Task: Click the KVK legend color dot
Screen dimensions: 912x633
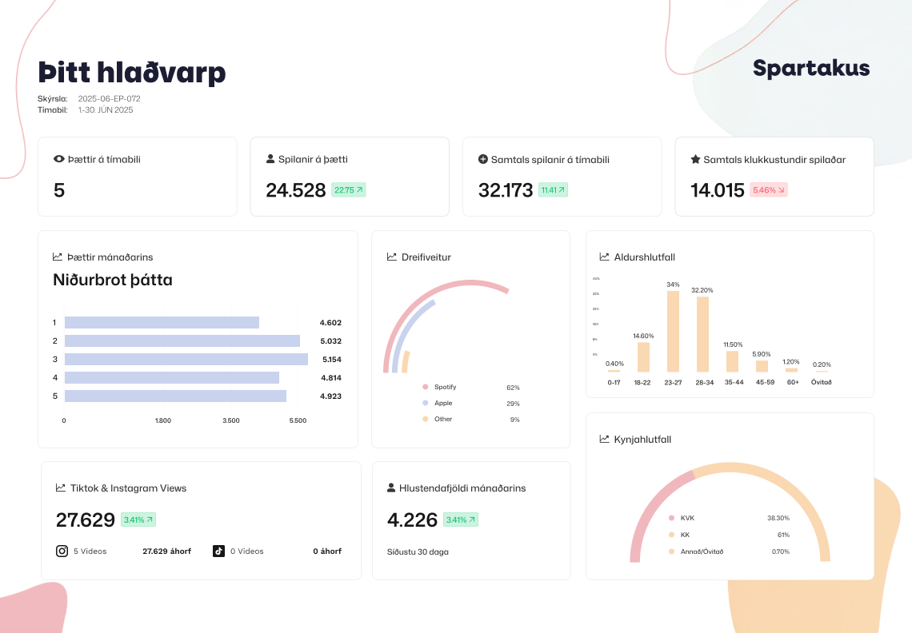Action: pos(671,518)
